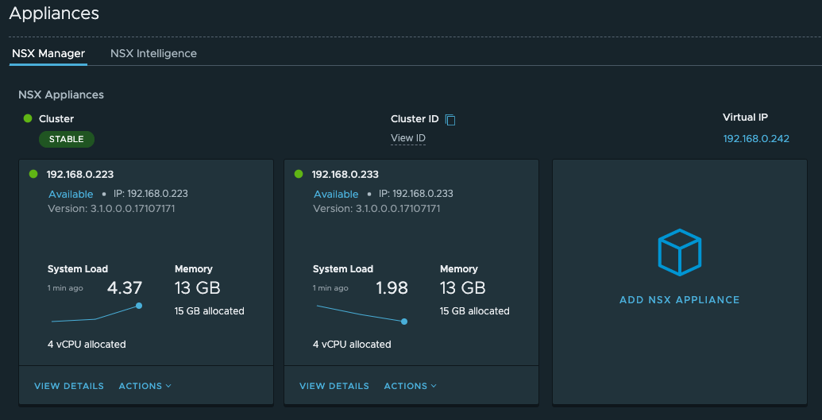
Task: Open Virtual IP 192.168.0.242 link
Action: [756, 138]
